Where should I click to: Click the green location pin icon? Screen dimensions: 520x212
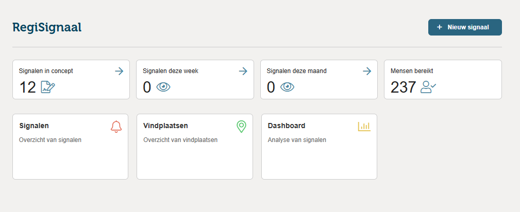241,126
